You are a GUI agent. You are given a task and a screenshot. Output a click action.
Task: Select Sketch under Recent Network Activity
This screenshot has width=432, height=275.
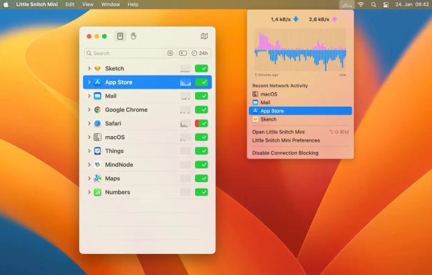click(301, 119)
